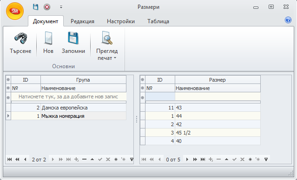Click edit triangle in sizes navigator
297x180 pixels.
tap(226, 160)
